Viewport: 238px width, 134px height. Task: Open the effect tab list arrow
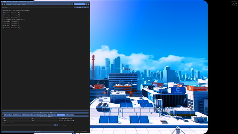click(x=3, y=115)
